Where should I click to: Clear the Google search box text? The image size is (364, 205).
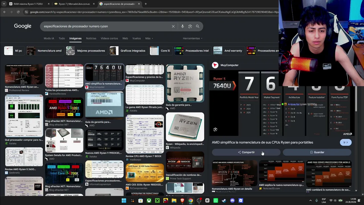(x=173, y=26)
